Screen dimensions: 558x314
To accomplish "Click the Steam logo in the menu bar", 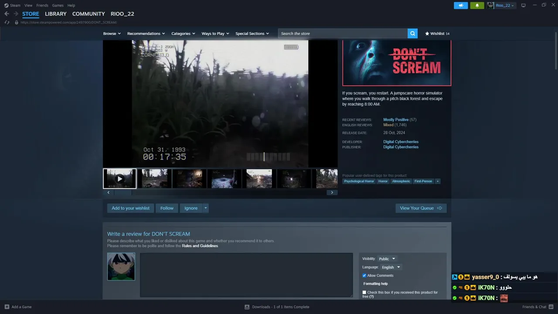I will coord(6,5).
